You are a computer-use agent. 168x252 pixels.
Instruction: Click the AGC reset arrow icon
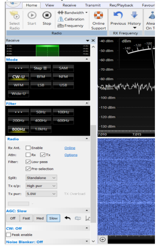coord(67,218)
